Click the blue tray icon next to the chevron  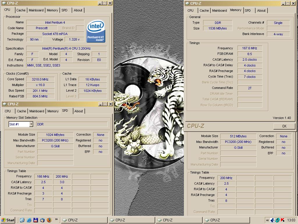(x=272, y=220)
